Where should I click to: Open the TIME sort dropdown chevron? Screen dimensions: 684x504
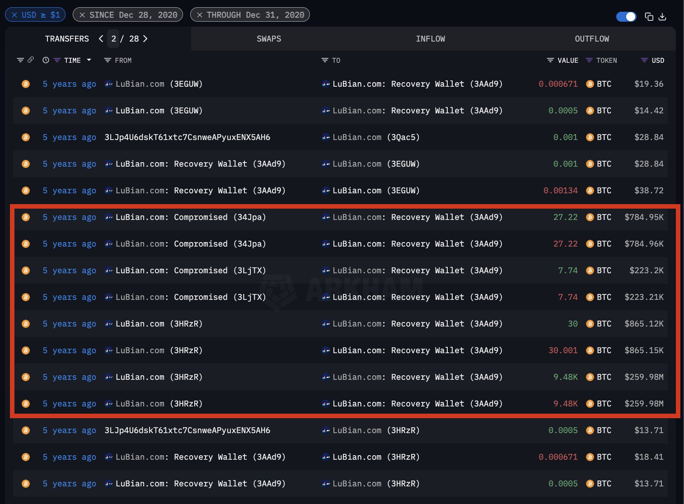tap(89, 60)
